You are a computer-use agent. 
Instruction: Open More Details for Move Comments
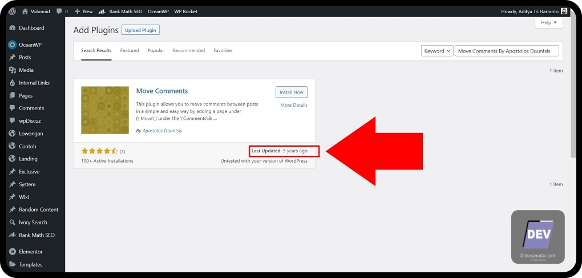(x=294, y=105)
